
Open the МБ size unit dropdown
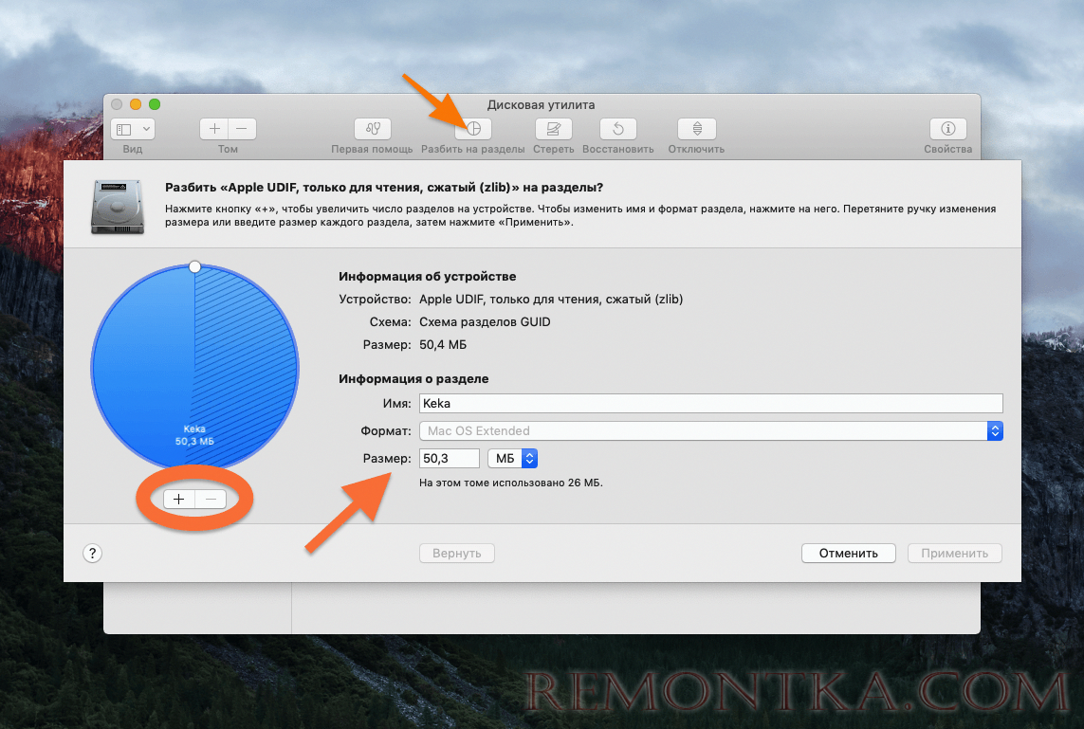[x=513, y=459]
